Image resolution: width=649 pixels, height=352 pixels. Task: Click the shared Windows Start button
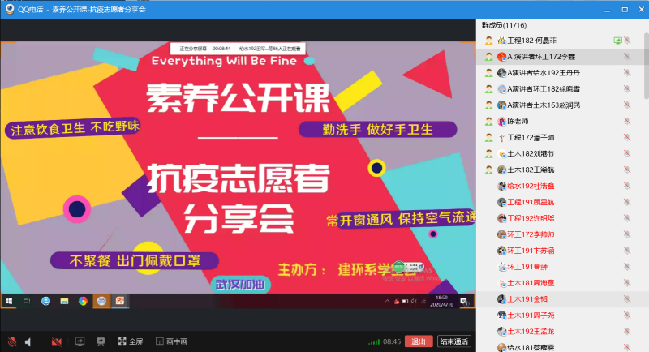[9, 301]
